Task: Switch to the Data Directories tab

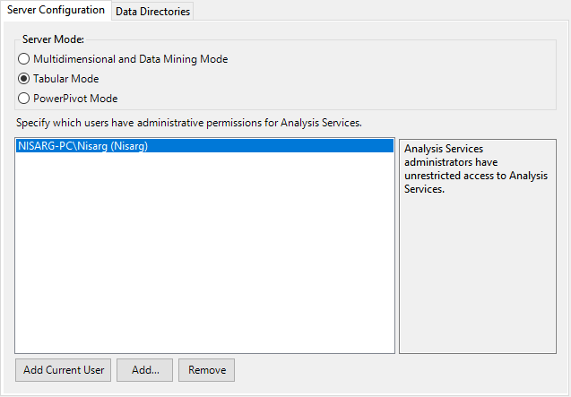Action: pos(152,12)
